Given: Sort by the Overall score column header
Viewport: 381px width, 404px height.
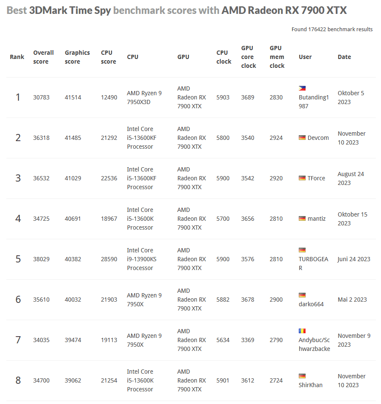Looking at the screenshot, I should (43, 57).
